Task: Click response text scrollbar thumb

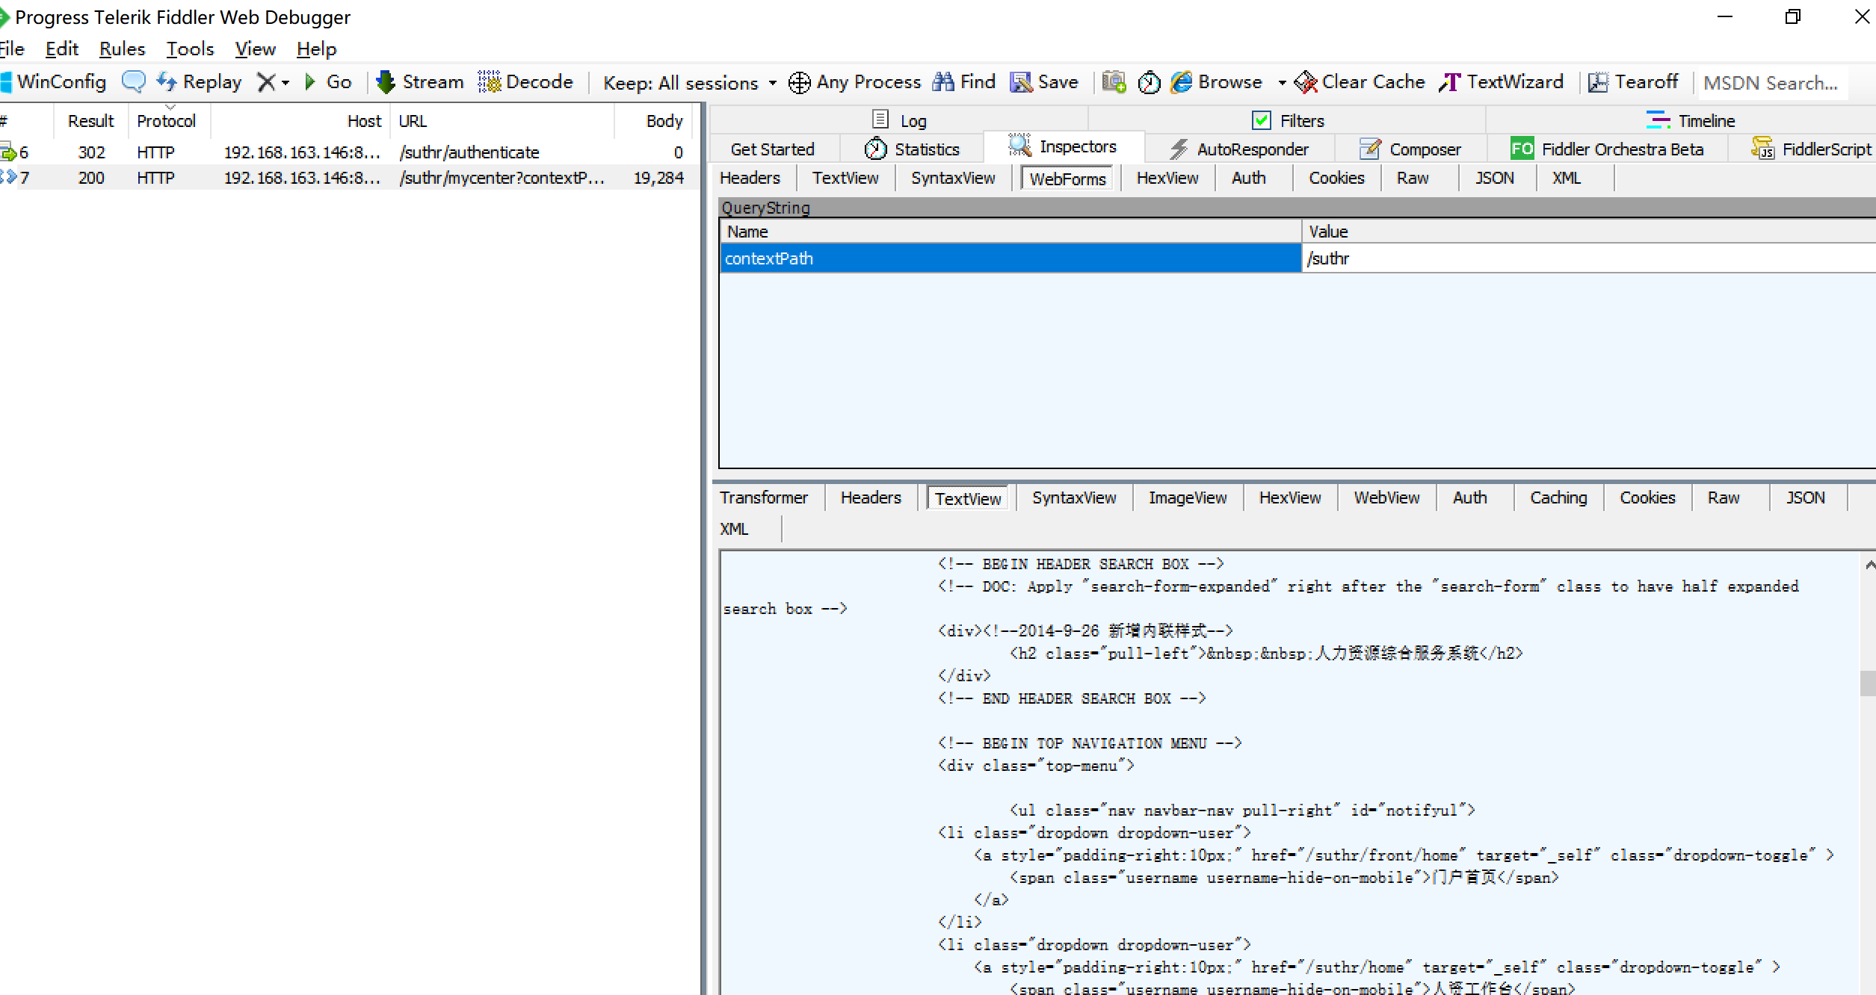Action: (1867, 684)
